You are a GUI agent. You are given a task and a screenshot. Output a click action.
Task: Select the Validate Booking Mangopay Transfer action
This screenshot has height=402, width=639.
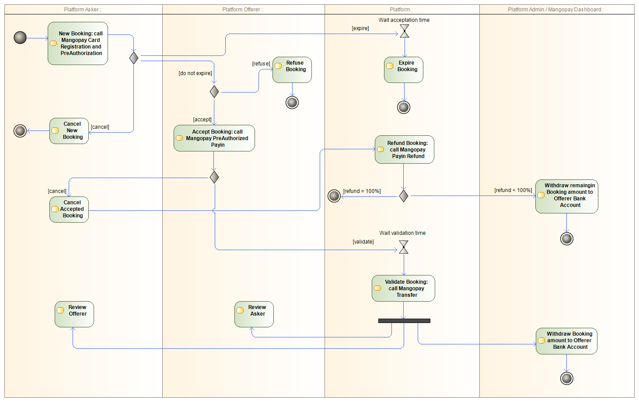(403, 288)
